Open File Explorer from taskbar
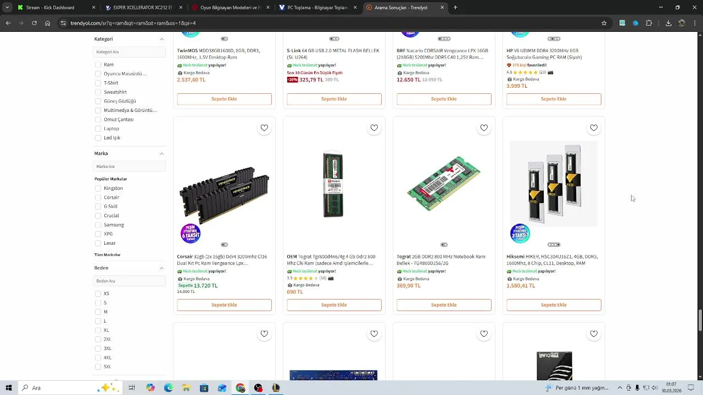The width and height of the screenshot is (703, 395). [x=186, y=388]
